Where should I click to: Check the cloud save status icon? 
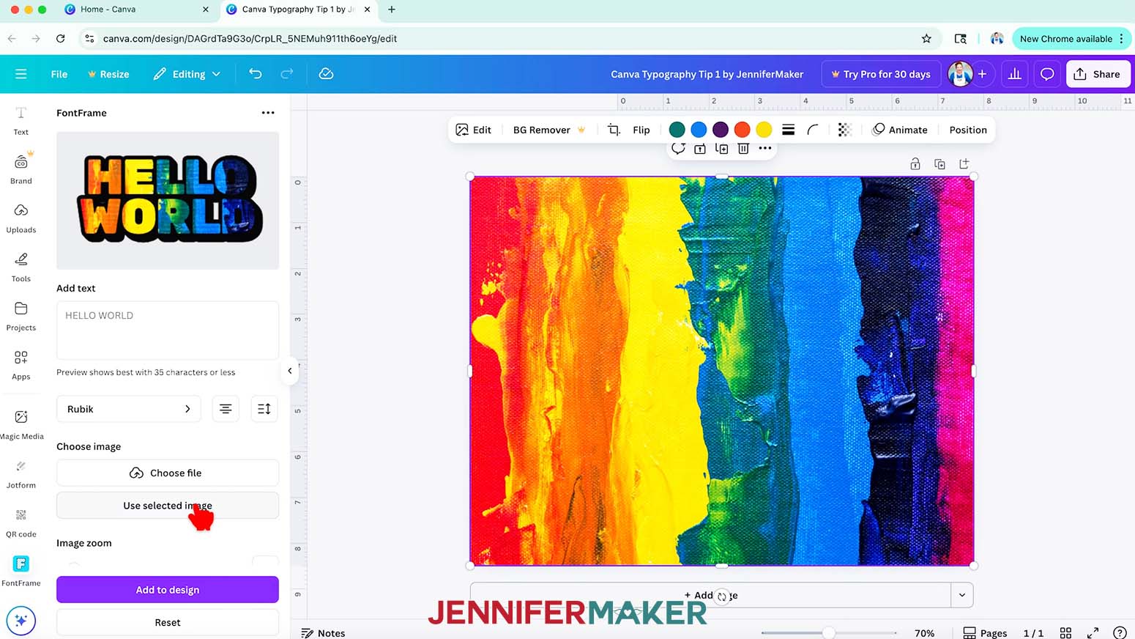point(326,73)
